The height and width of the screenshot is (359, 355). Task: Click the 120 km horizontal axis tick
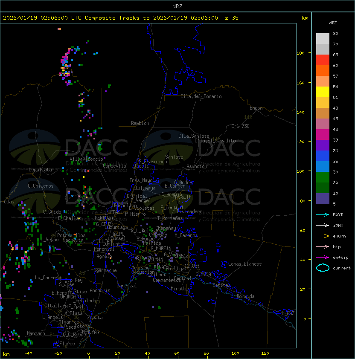click(265, 353)
